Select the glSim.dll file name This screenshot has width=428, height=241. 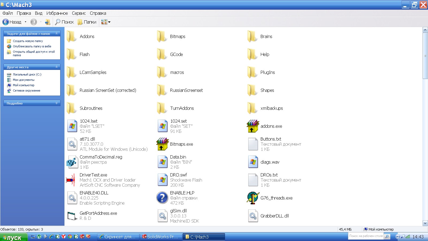pyautogui.click(x=178, y=211)
